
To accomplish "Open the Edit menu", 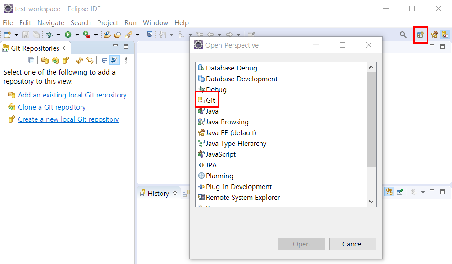I will [x=25, y=23].
